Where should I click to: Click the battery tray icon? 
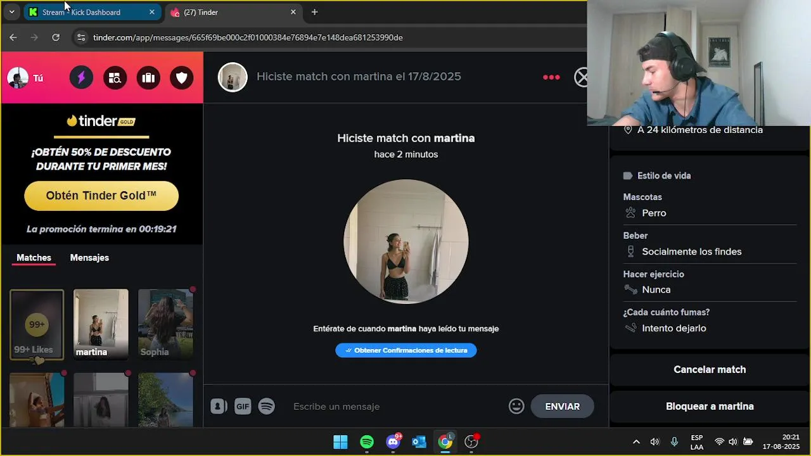[748, 442]
